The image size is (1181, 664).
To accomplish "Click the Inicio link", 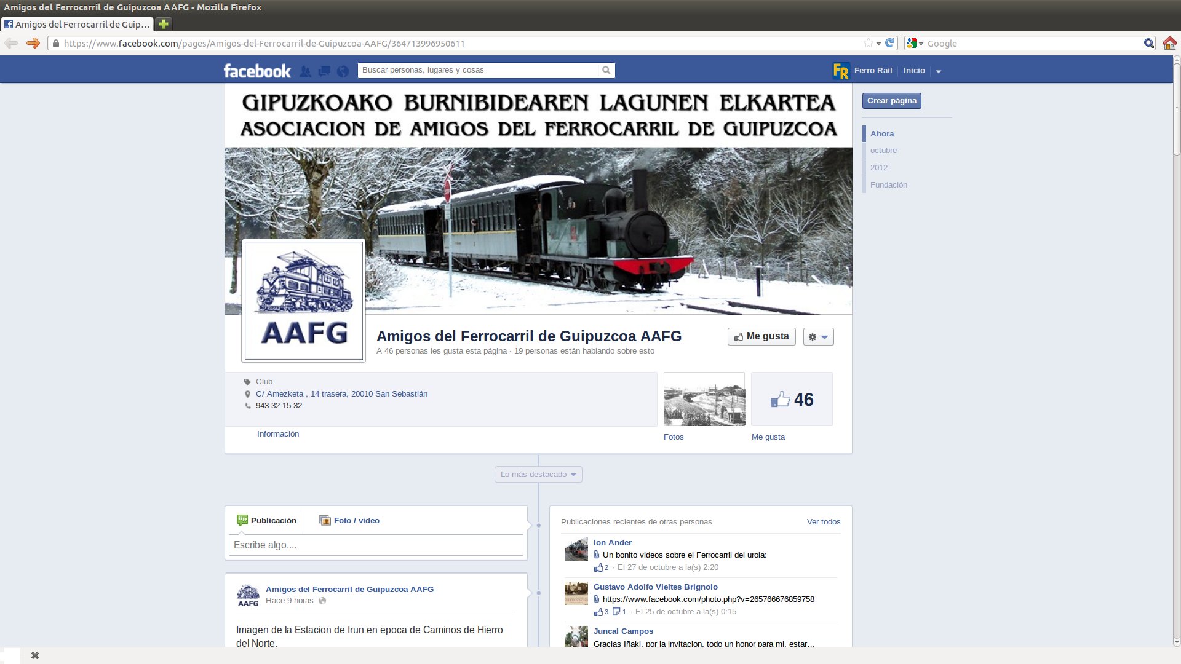I will click(914, 71).
